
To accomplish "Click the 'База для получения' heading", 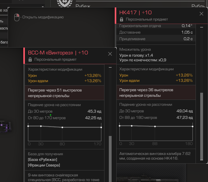I will [x=45, y=154].
